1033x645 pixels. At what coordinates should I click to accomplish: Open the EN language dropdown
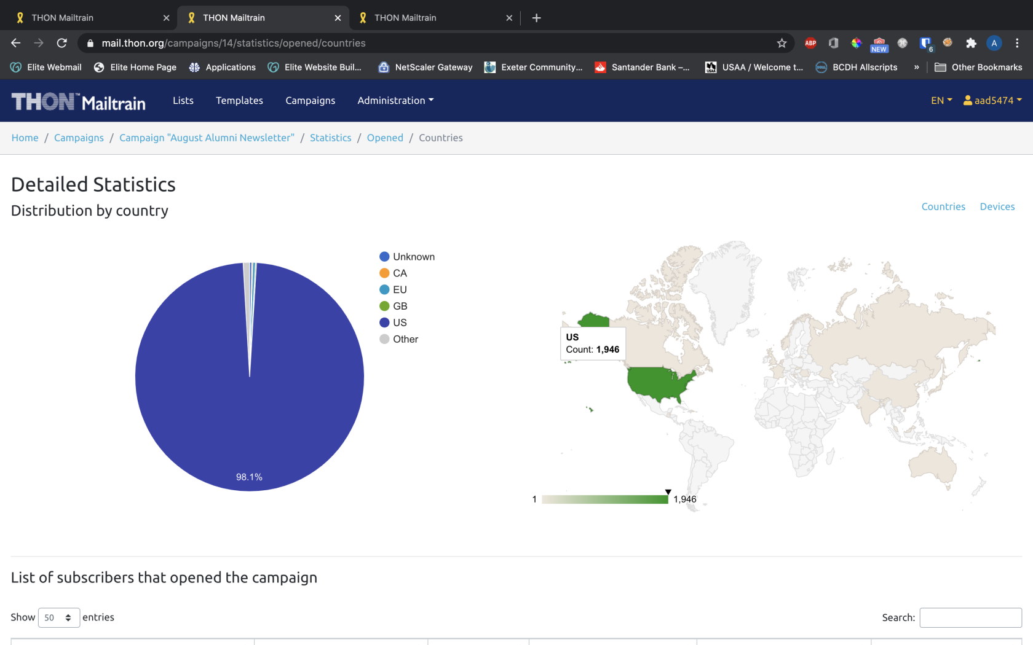point(941,100)
